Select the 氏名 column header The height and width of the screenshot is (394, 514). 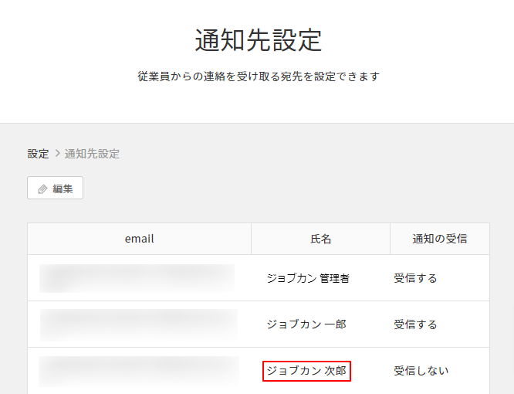(x=320, y=239)
